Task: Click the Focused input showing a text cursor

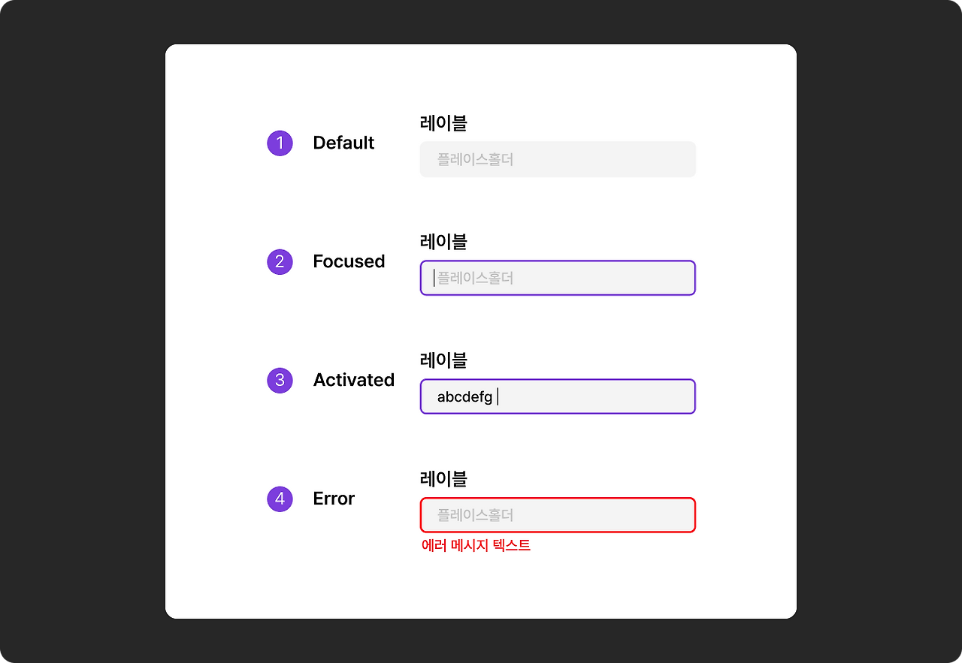Action: pyautogui.click(x=557, y=278)
